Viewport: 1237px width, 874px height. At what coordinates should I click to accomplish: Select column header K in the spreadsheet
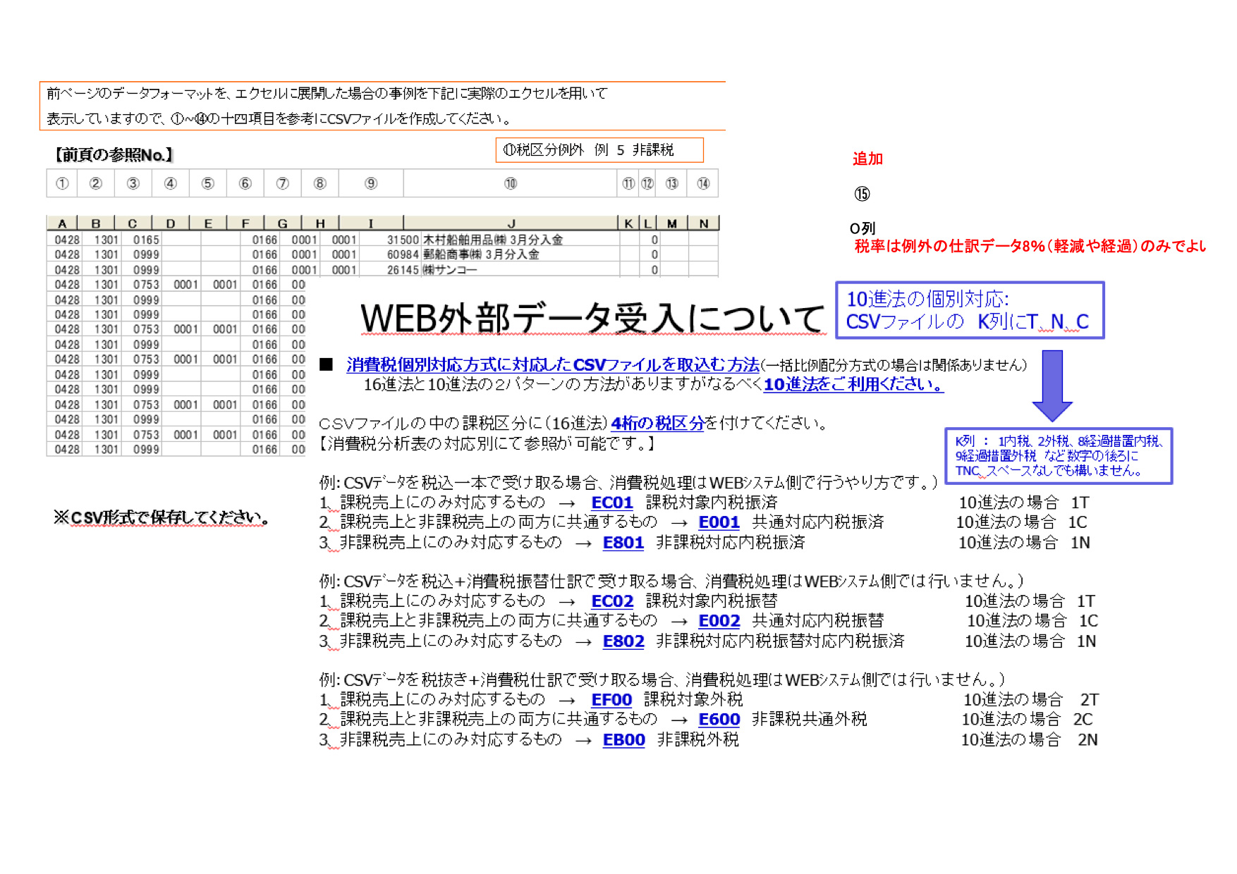coord(628,223)
